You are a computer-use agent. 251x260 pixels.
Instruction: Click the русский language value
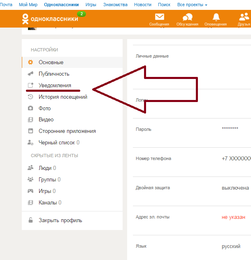coord(231,246)
